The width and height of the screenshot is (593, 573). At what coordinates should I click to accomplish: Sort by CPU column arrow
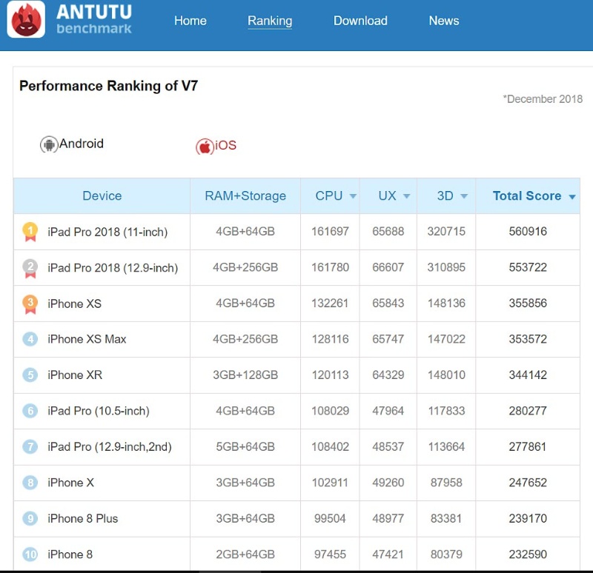click(353, 196)
